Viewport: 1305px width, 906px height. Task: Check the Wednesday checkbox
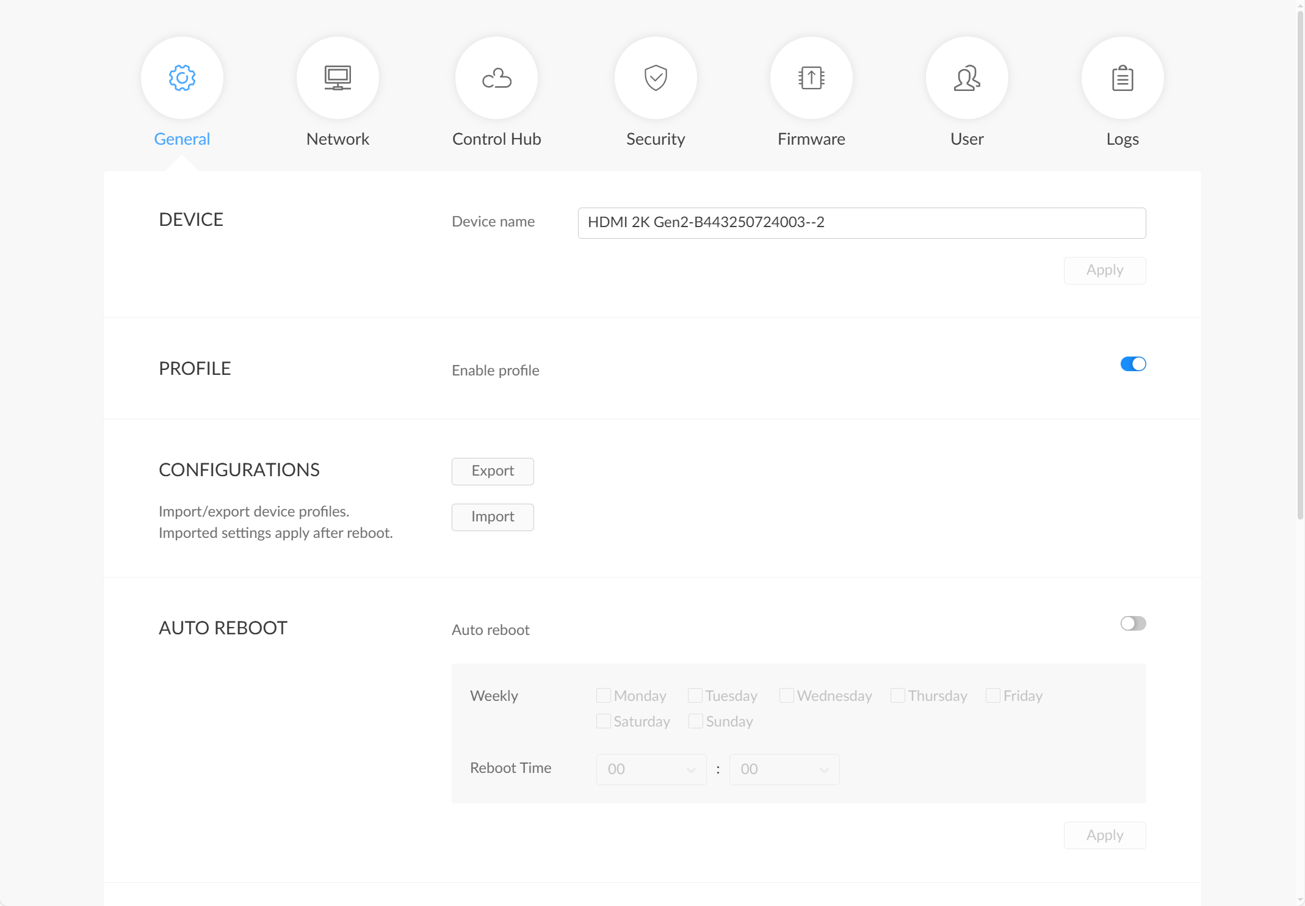point(787,696)
